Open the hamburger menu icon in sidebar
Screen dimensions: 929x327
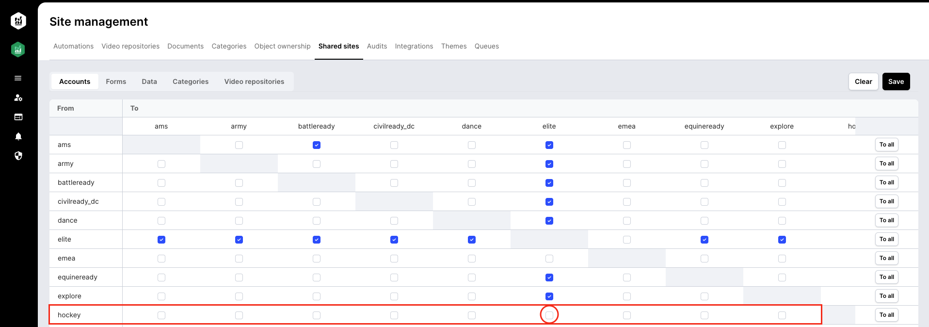click(x=18, y=78)
